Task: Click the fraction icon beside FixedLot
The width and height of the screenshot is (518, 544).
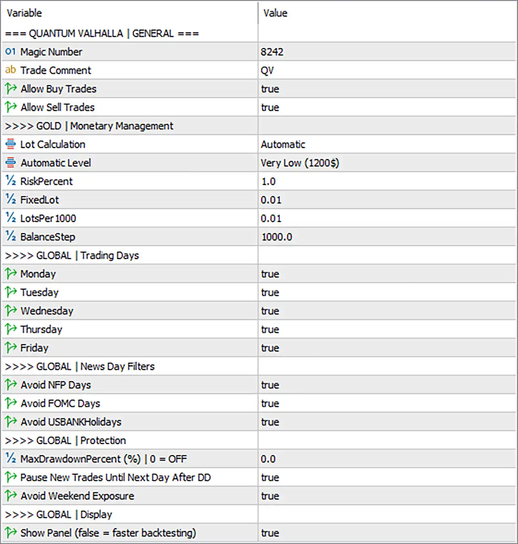Action: coord(11,200)
